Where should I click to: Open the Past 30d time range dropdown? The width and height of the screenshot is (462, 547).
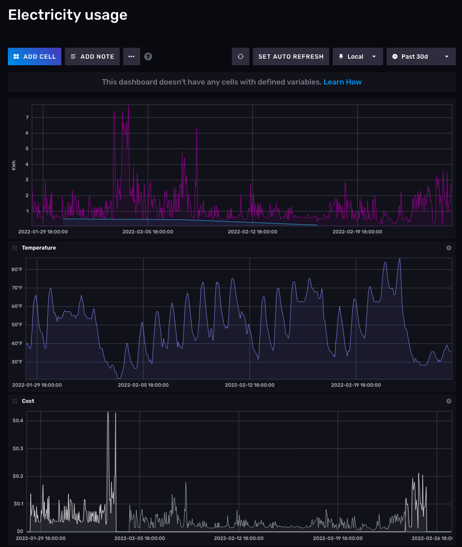point(421,56)
